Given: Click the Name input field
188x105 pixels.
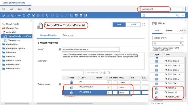Looking at the screenshot, I should point(91,49).
